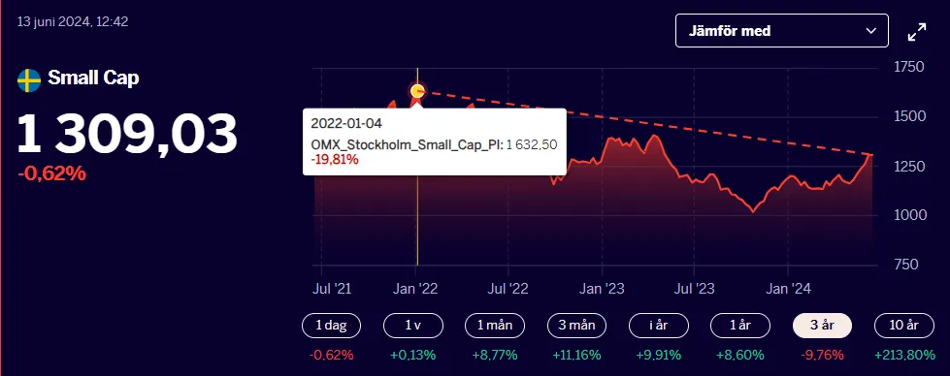950x376 pixels.
Task: Click the +213,80% return under '10 år'
Action: click(904, 356)
